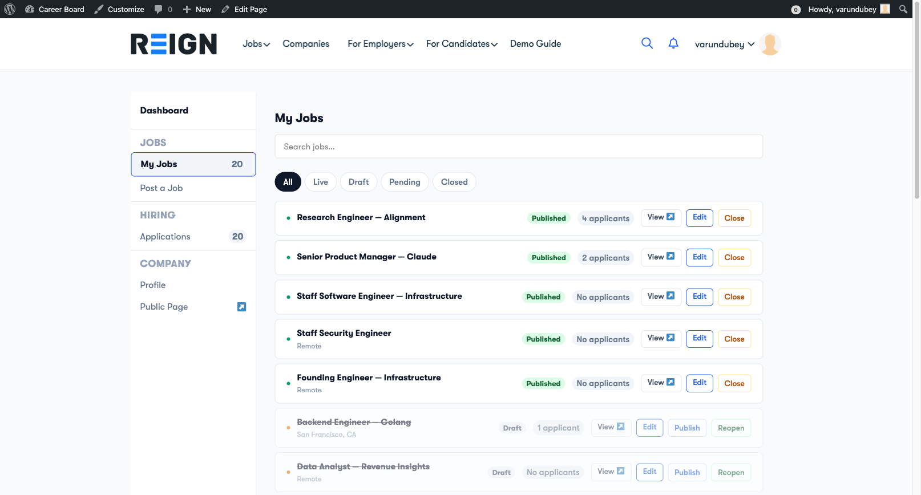Click Howdy, varundubey account text
Viewport: 921px width, 495px height.
[842, 9]
